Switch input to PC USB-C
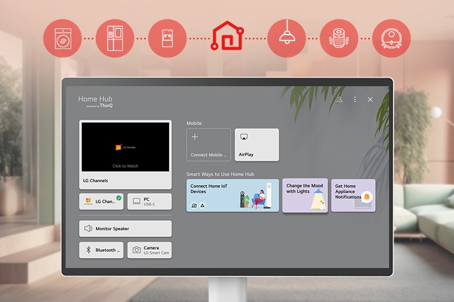Image resolution: width=454 pixels, height=302 pixels. [149, 201]
